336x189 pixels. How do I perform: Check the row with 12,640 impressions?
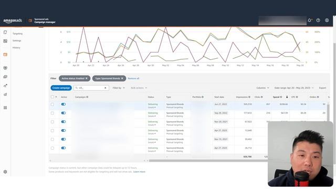tap(52, 131)
